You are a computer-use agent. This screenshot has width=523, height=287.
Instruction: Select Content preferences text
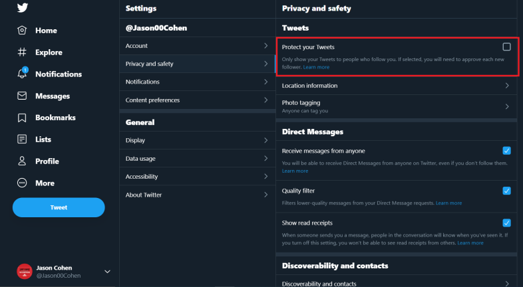[152, 100]
